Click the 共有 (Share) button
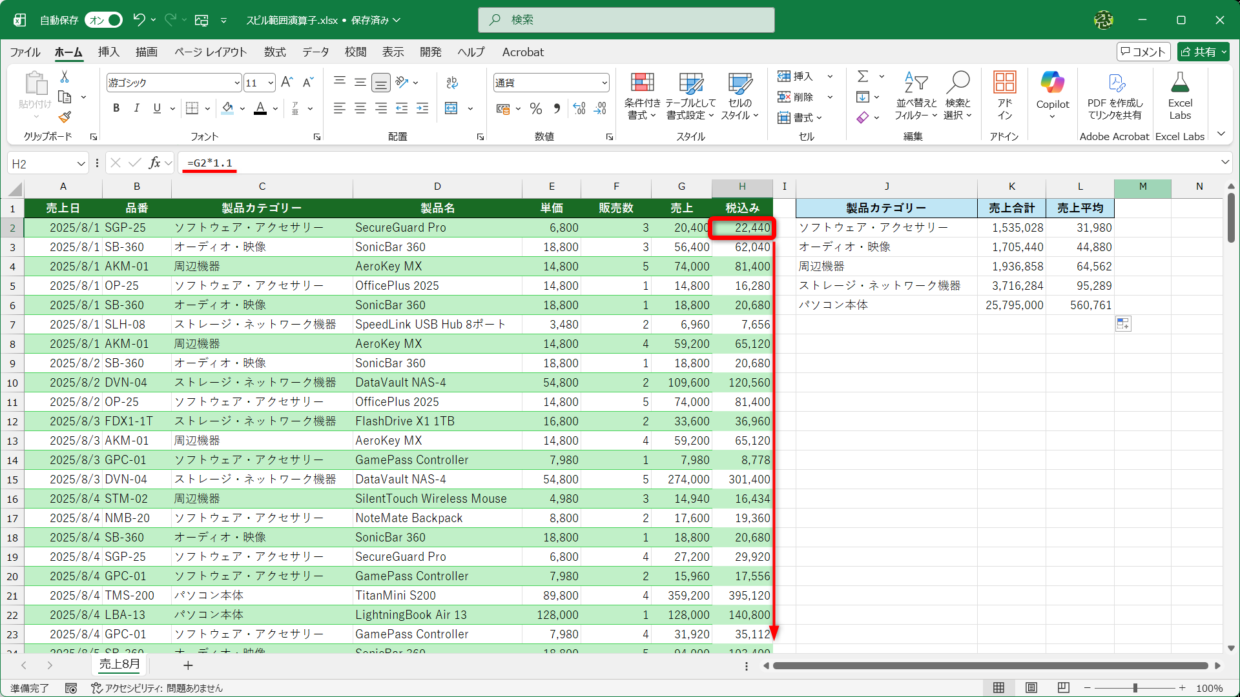The height and width of the screenshot is (697, 1240). (x=1203, y=52)
